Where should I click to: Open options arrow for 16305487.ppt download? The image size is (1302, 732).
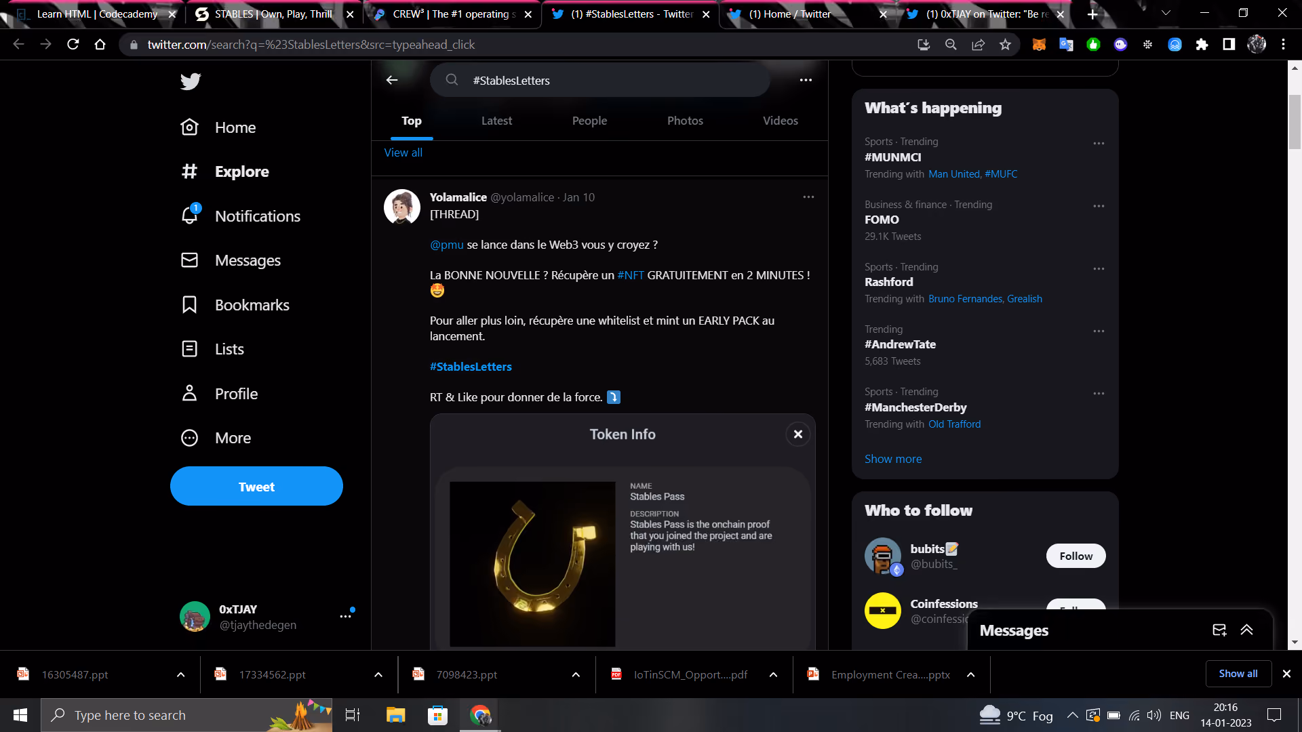click(x=180, y=675)
